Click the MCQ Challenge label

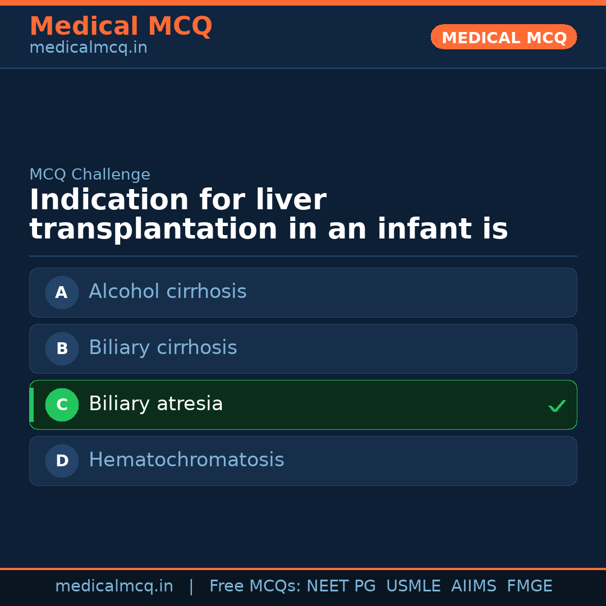90,175
